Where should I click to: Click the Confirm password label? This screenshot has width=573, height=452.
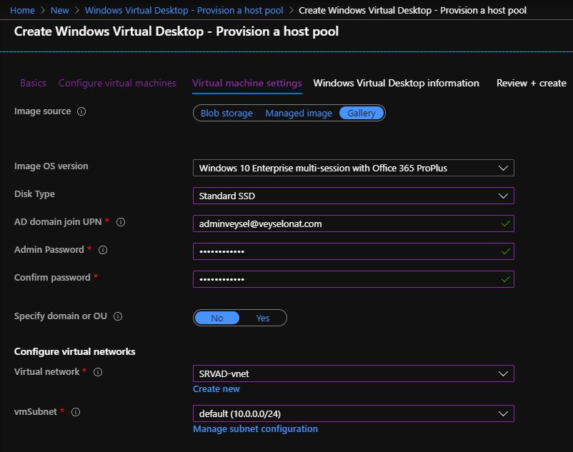[52, 278]
